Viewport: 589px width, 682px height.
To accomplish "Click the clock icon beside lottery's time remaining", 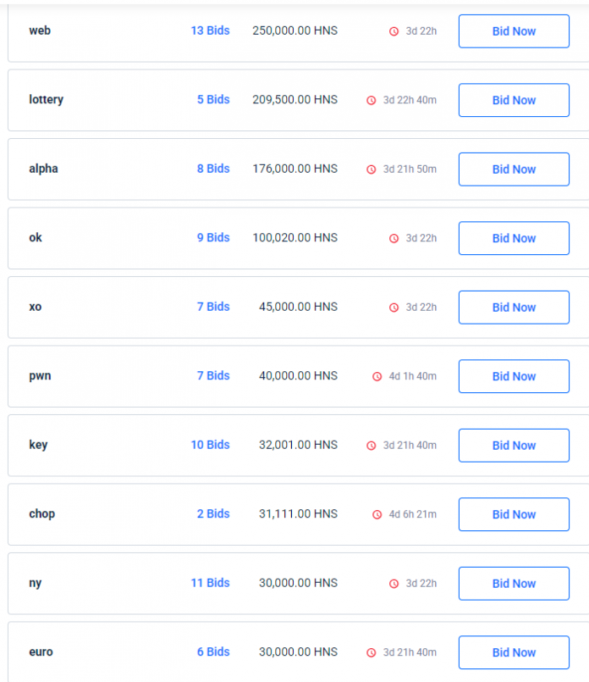I will click(x=371, y=100).
